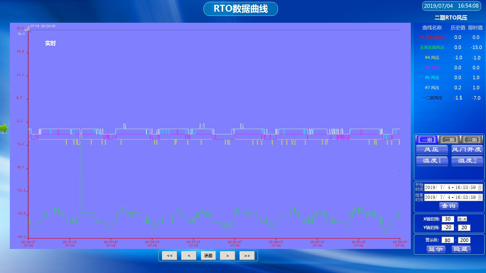This screenshot has width=486, height=273.
Task: Switch to the 二期 phase
Action: (x=450, y=140)
